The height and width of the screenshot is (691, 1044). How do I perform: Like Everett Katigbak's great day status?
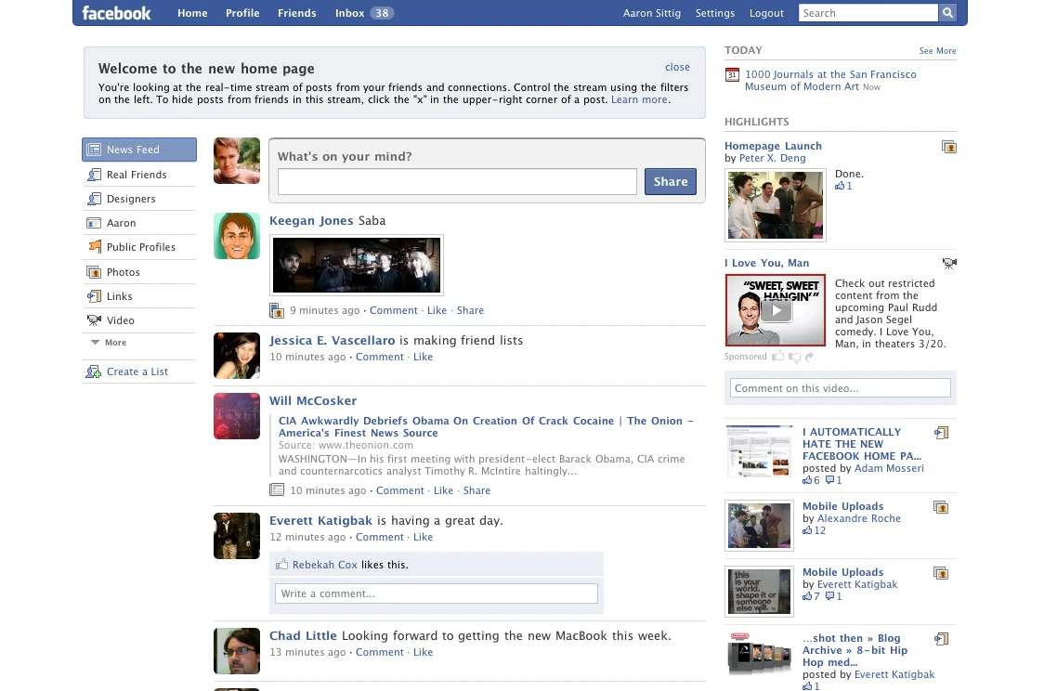(423, 537)
